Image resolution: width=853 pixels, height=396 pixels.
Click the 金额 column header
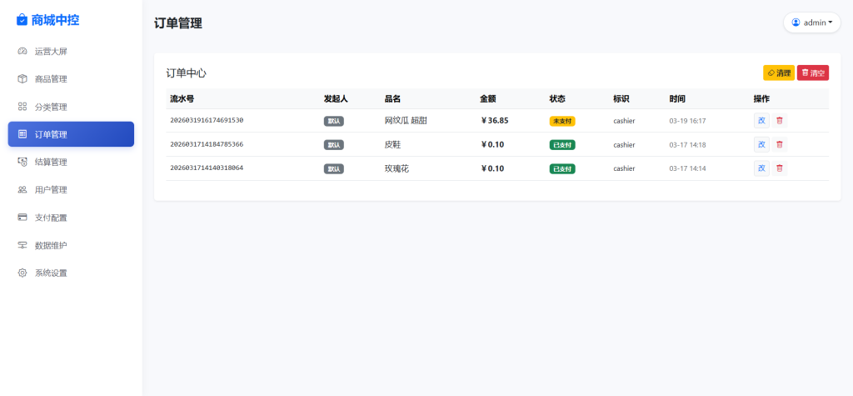[x=488, y=98]
